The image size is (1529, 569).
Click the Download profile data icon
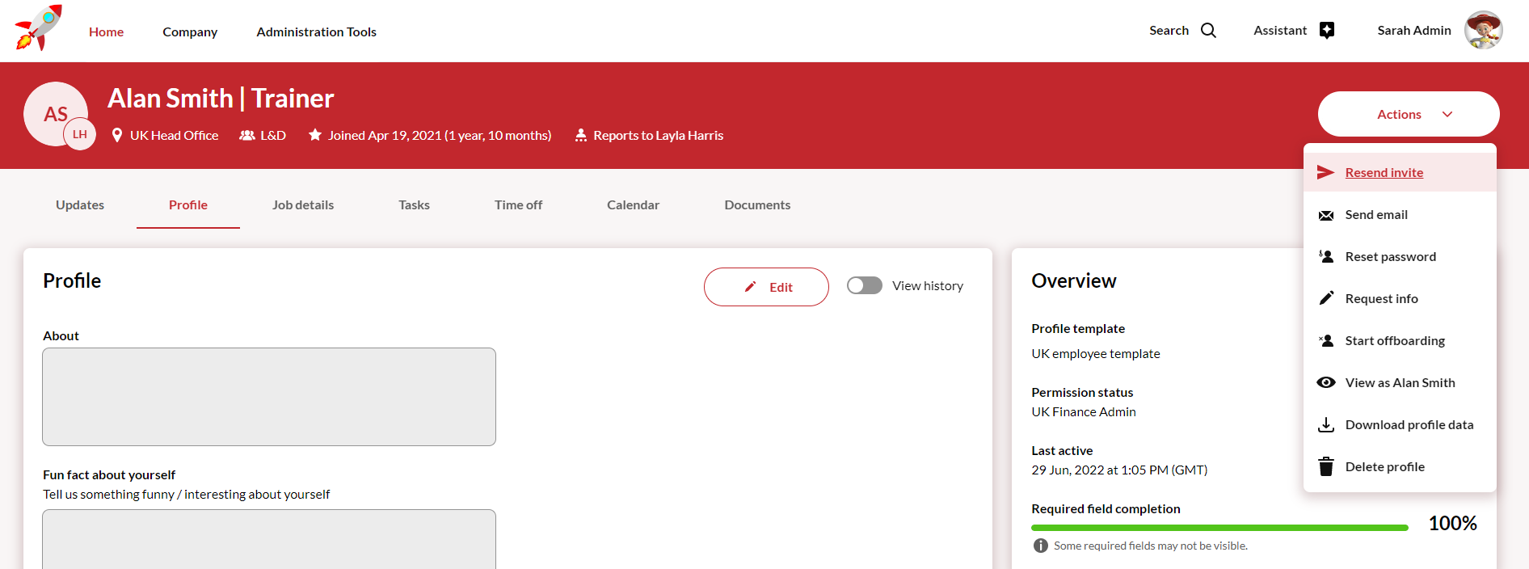pos(1326,425)
